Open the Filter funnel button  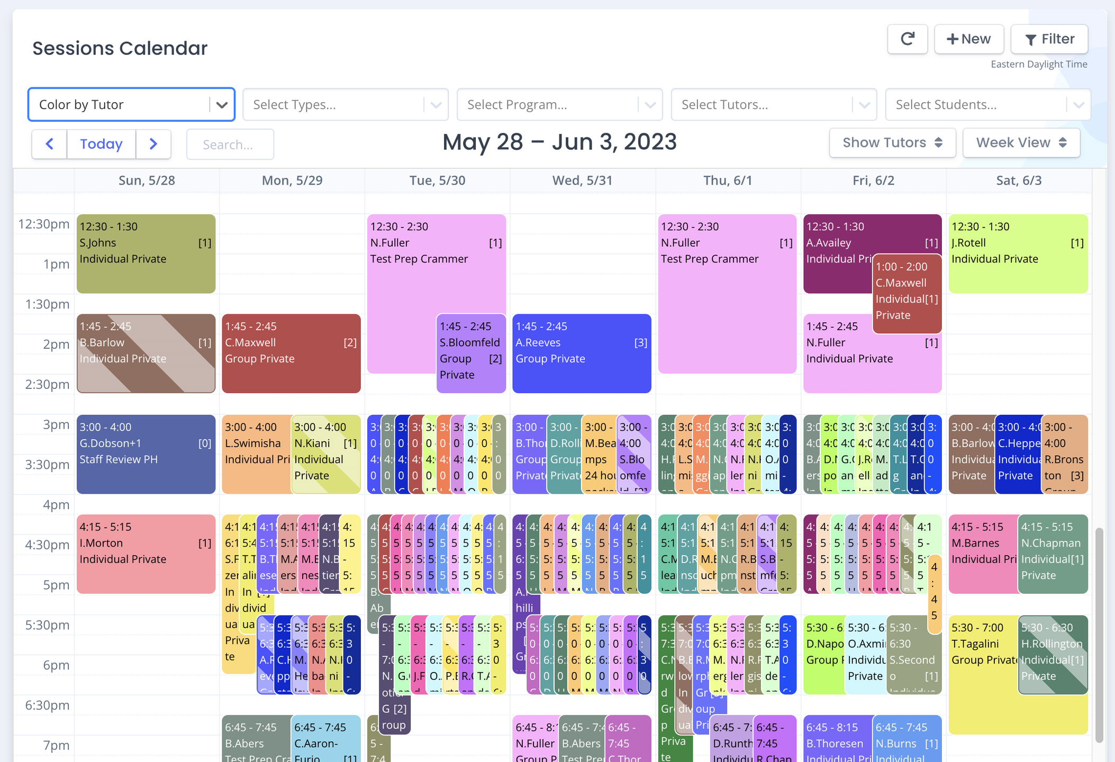1049,39
